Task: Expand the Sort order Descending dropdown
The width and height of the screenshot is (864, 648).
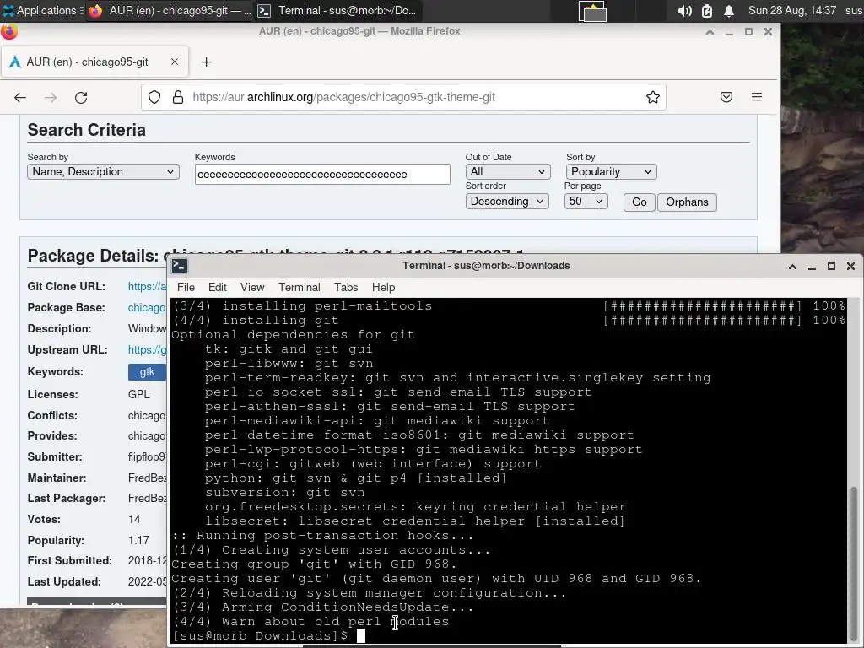Action: pos(507,201)
